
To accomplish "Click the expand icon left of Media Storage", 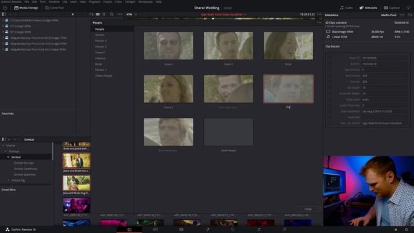I will coord(5,8).
